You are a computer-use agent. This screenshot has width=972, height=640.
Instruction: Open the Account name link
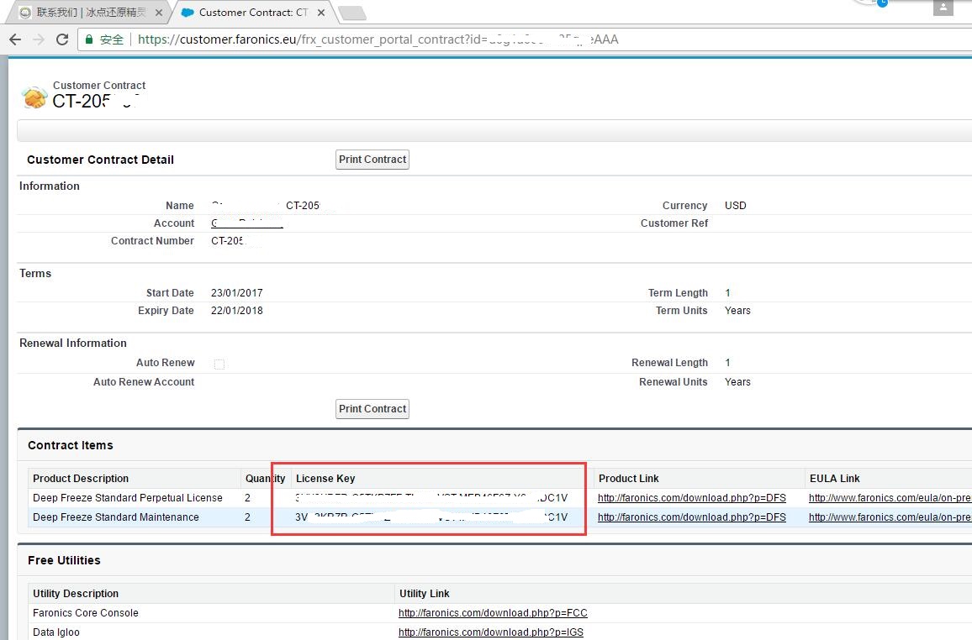point(246,223)
